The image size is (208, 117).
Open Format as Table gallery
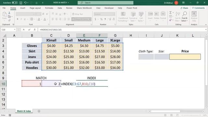pos(133,17)
